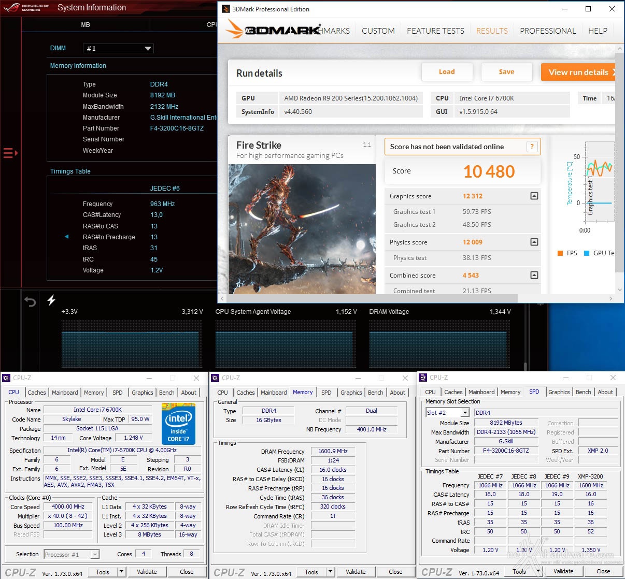Click the part number F4-3200C16-8GTZ in ROG window
Screen dimensions: 625x579
(x=177, y=128)
